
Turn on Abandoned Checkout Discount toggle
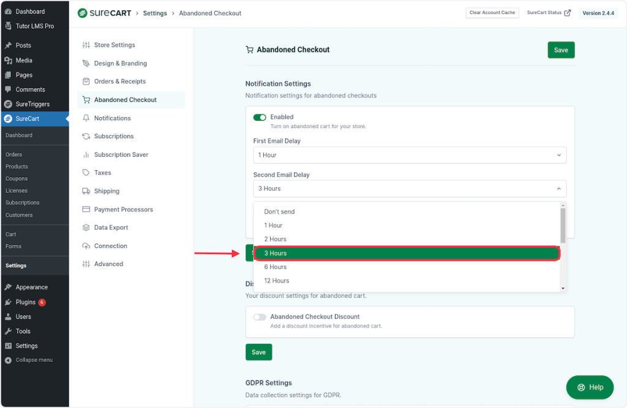pos(260,317)
